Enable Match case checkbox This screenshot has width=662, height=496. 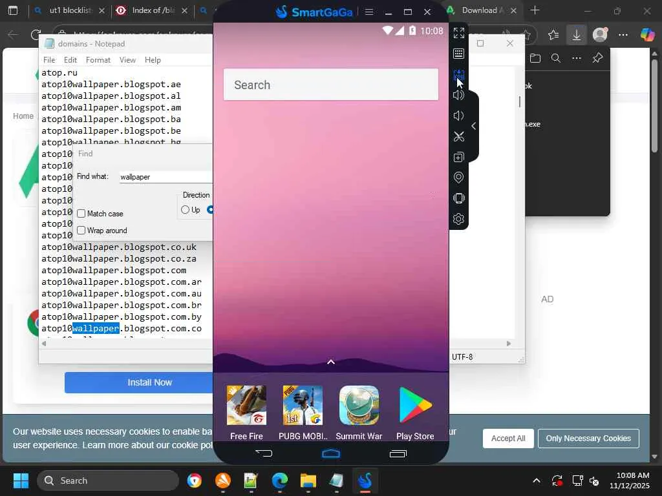(81, 213)
